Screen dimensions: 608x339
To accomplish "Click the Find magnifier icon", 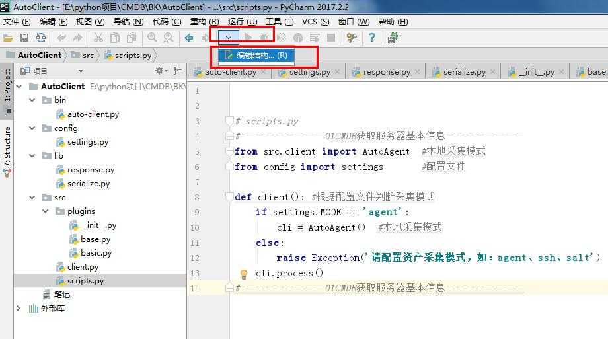I will point(152,38).
